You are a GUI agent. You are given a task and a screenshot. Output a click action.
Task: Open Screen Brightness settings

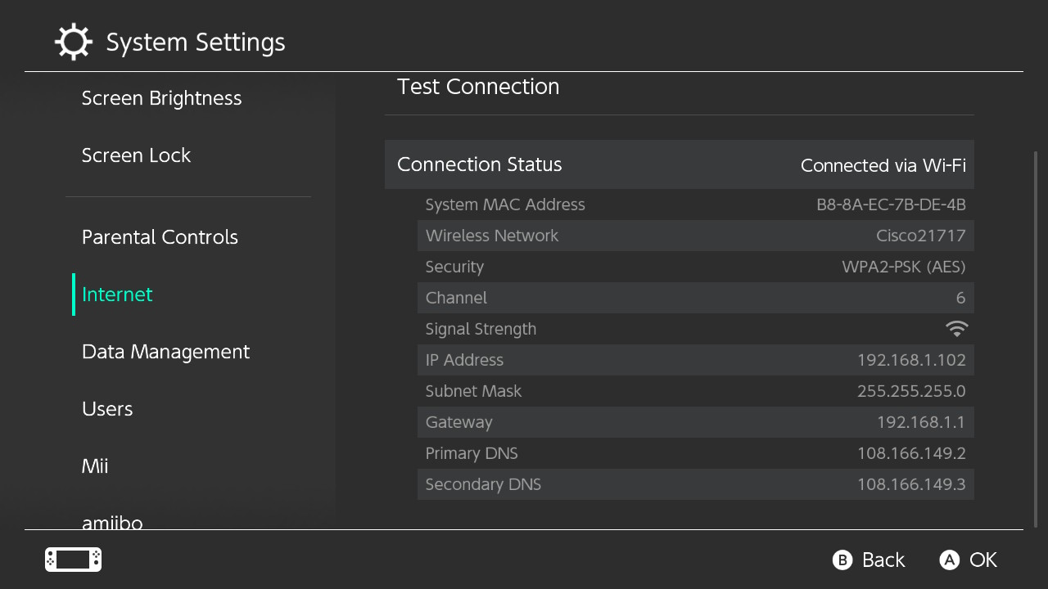[x=161, y=98]
